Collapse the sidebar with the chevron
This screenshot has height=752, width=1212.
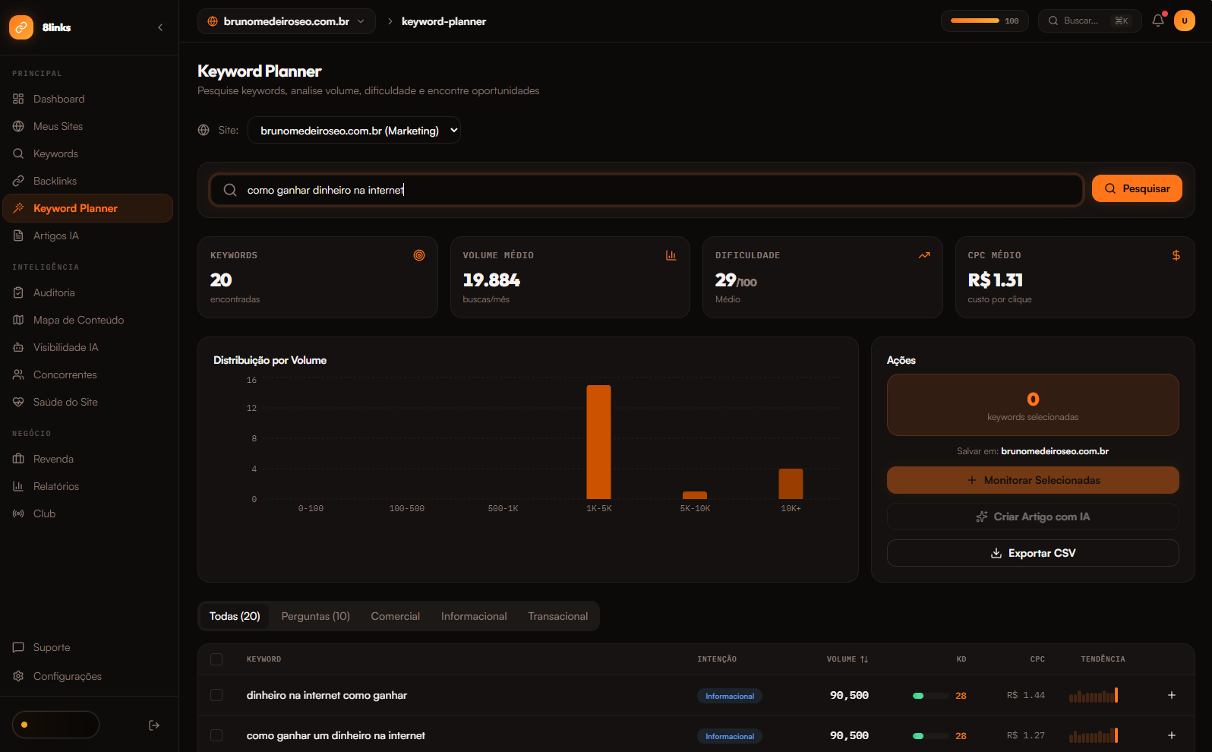pyautogui.click(x=160, y=27)
